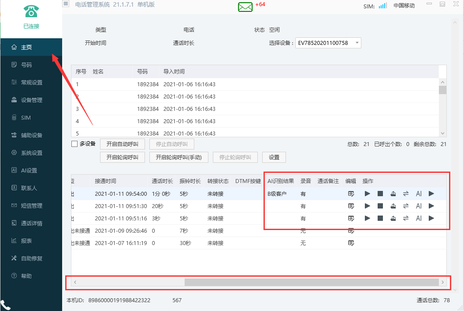
Task: Select the B级客户 cell
Action: (x=277, y=194)
